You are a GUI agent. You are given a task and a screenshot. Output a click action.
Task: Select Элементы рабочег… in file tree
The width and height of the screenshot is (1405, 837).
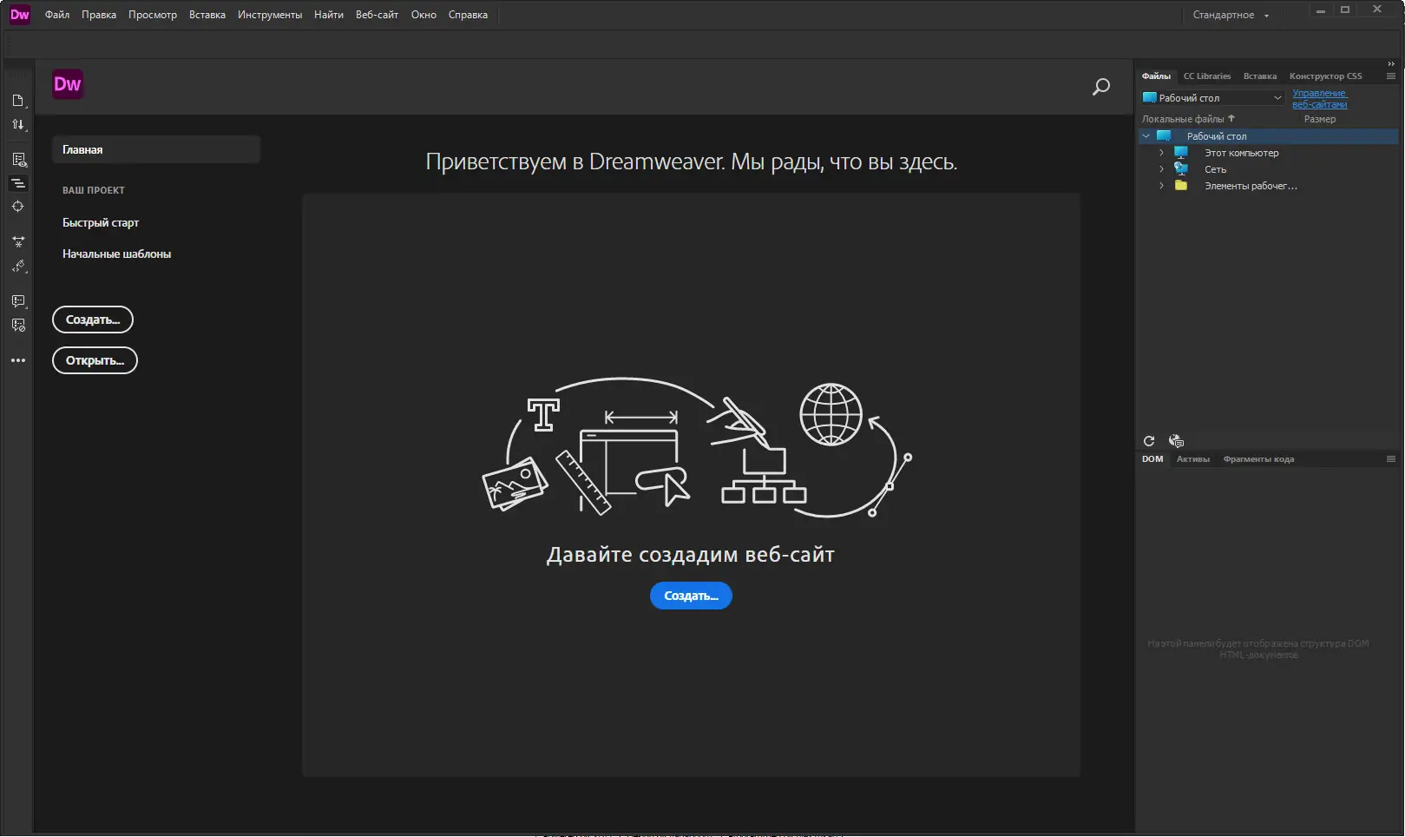click(1251, 186)
